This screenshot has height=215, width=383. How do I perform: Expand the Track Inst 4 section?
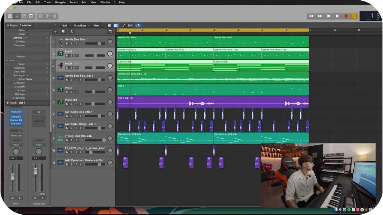tap(8, 103)
